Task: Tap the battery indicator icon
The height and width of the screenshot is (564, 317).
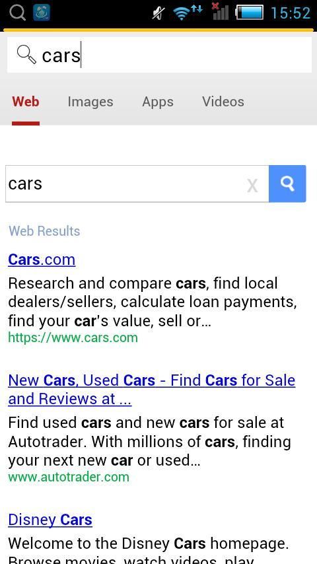Action: tap(249, 13)
